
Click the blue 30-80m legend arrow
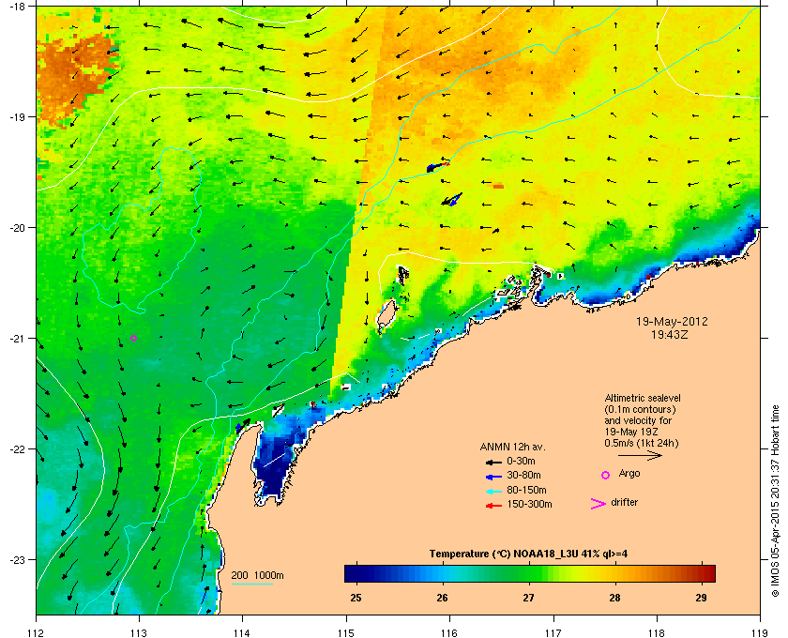point(493,476)
